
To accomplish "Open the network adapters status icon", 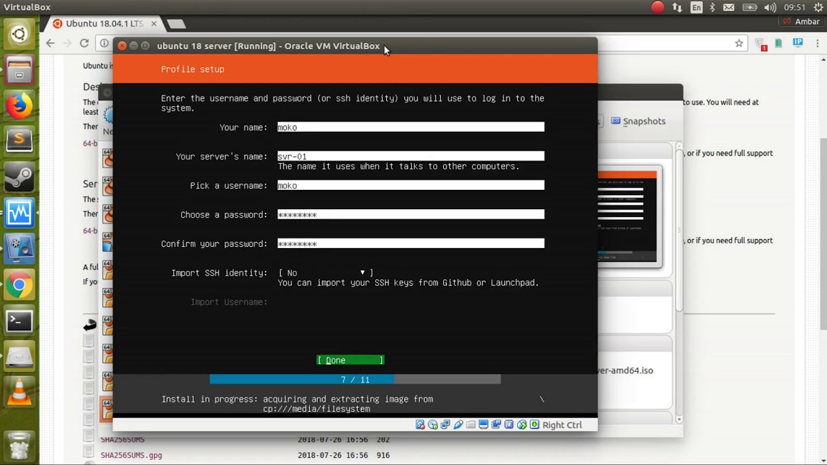I will coord(445,425).
